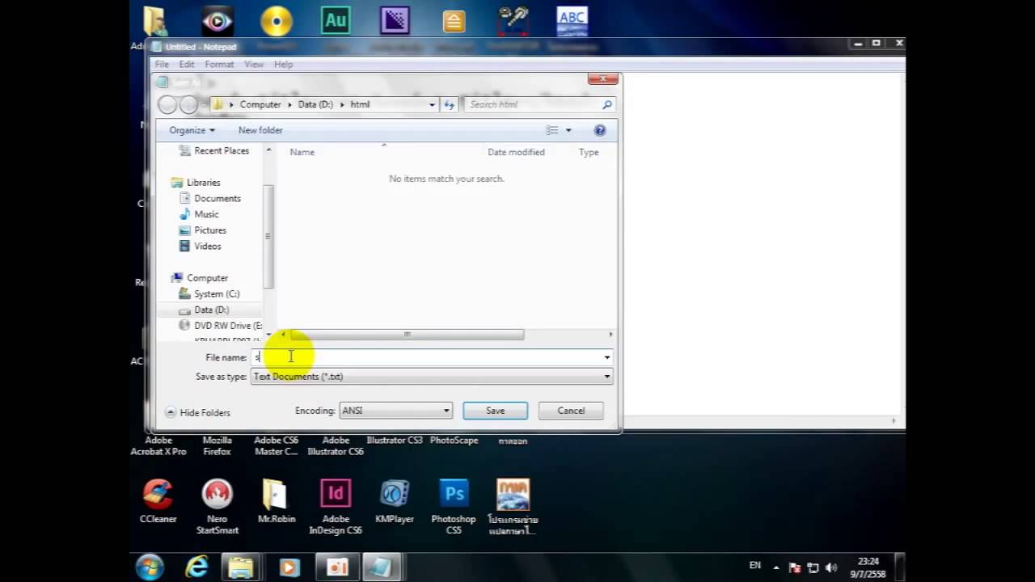The height and width of the screenshot is (582, 1035).
Task: Click the Search html box
Action: click(540, 104)
